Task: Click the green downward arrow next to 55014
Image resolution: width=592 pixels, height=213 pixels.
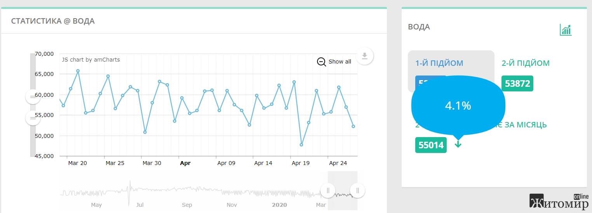Action: 458,145
